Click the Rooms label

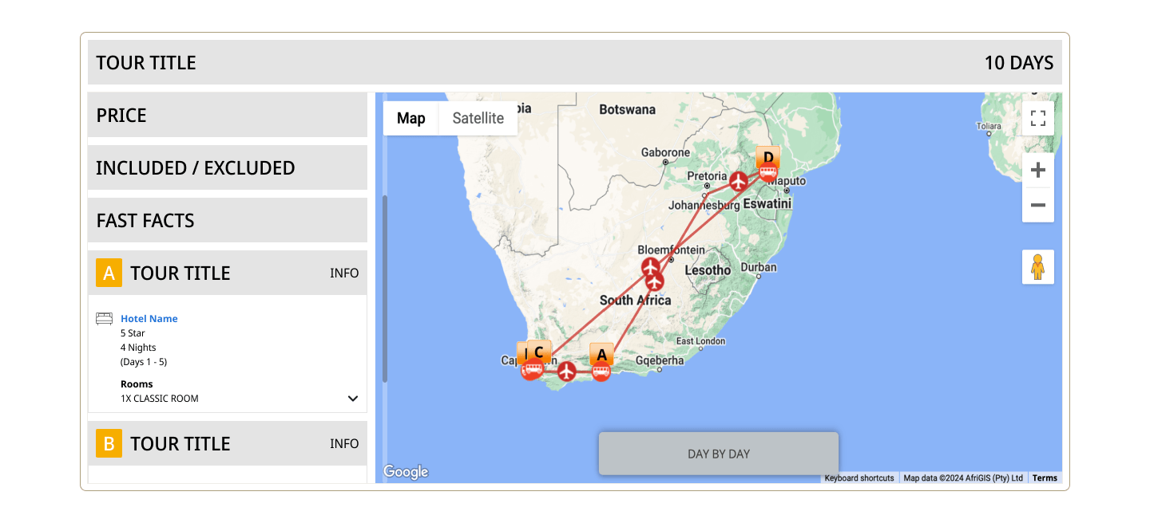pyautogui.click(x=137, y=384)
